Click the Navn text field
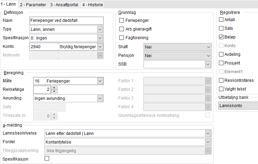258x164 pixels. [x=66, y=20]
